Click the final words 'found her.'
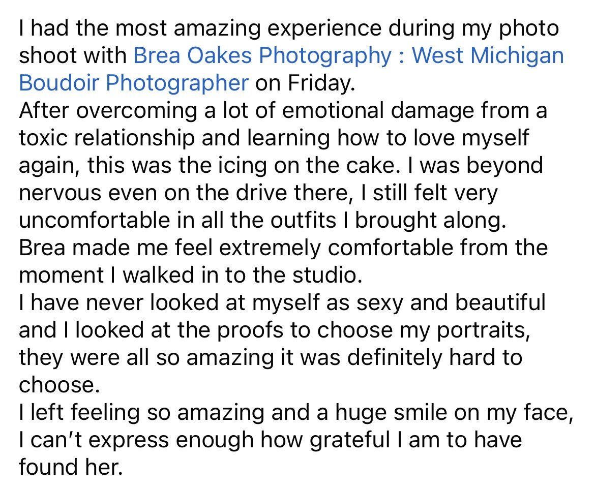This screenshot has height=489, width=595. click(71, 467)
